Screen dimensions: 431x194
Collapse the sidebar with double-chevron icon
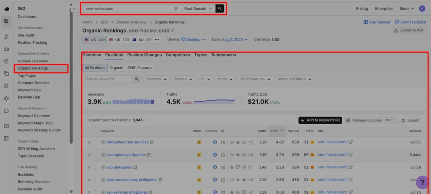(74, 9)
